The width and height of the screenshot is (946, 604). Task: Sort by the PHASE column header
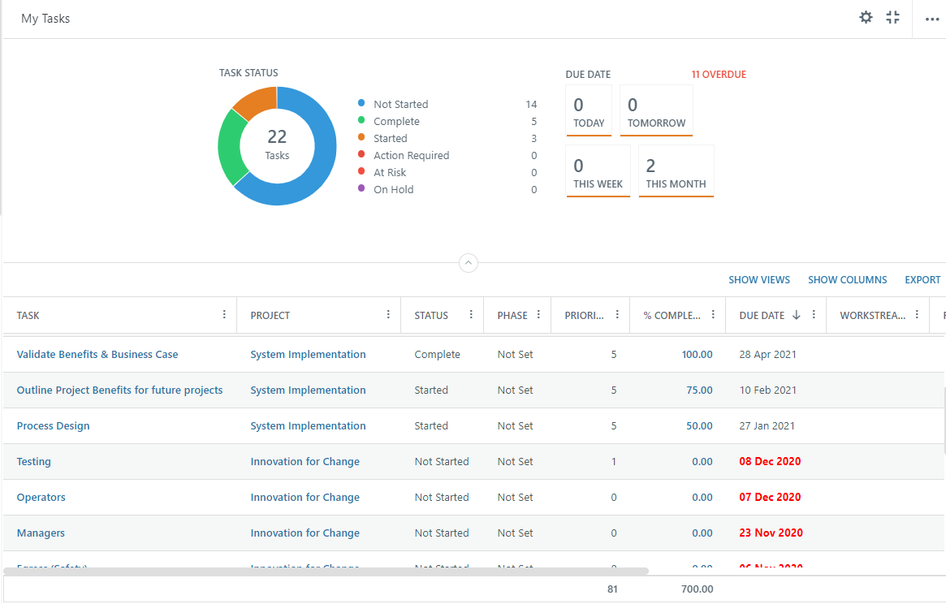click(x=512, y=316)
